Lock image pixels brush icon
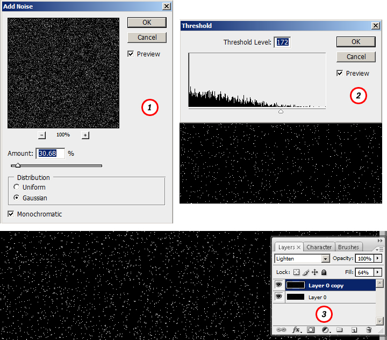Viewport: 387px width, 340px height. point(305,272)
